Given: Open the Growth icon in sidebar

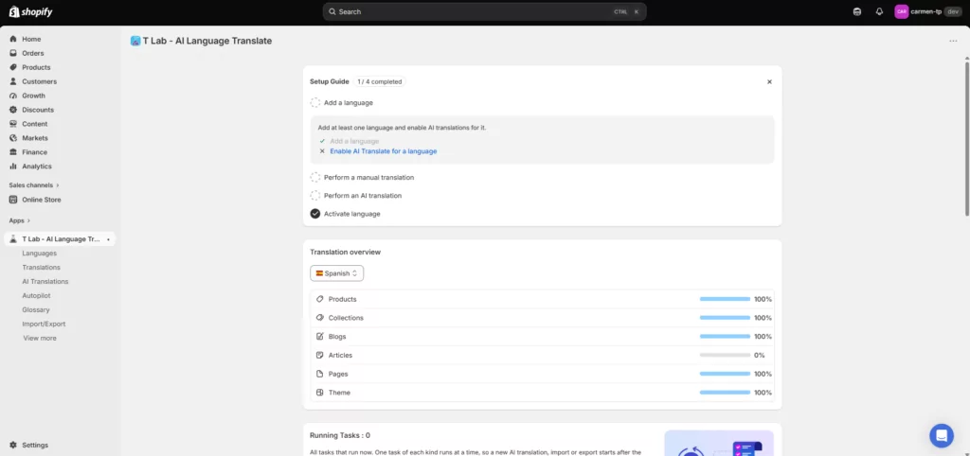Looking at the screenshot, I should click(13, 96).
